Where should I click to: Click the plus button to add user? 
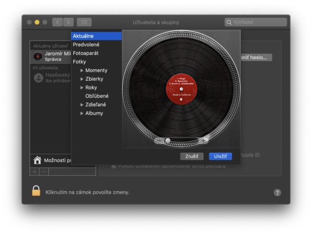[x=34, y=171]
